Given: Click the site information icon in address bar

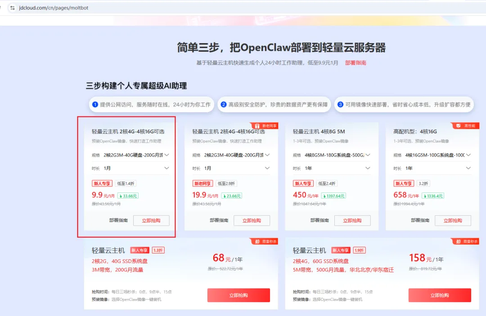Looking at the screenshot, I should (13, 8).
